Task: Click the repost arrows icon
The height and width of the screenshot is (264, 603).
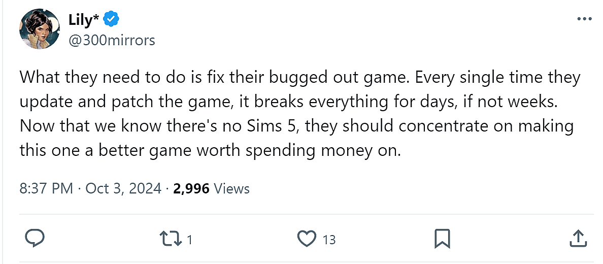Action: click(x=171, y=238)
